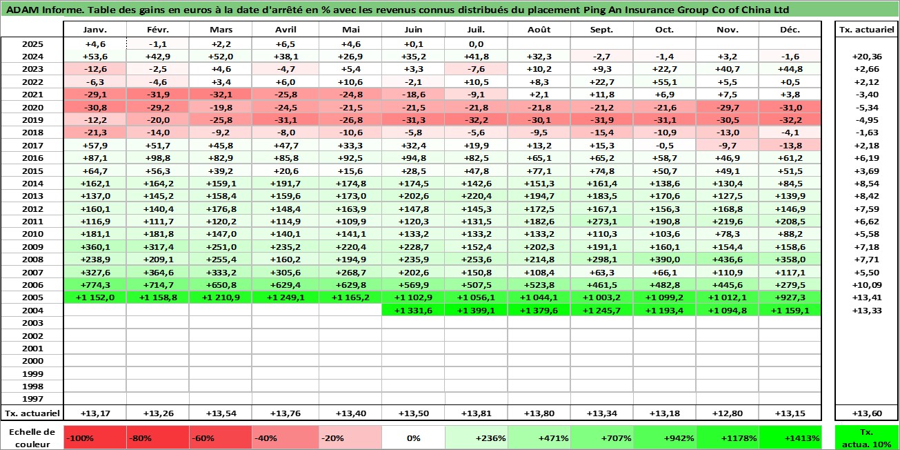Click the -5,34 actuarial rate for 2020
Viewport: 900px width, 450px height.
(x=867, y=108)
